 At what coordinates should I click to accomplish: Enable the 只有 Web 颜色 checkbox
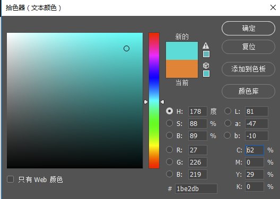11,179
